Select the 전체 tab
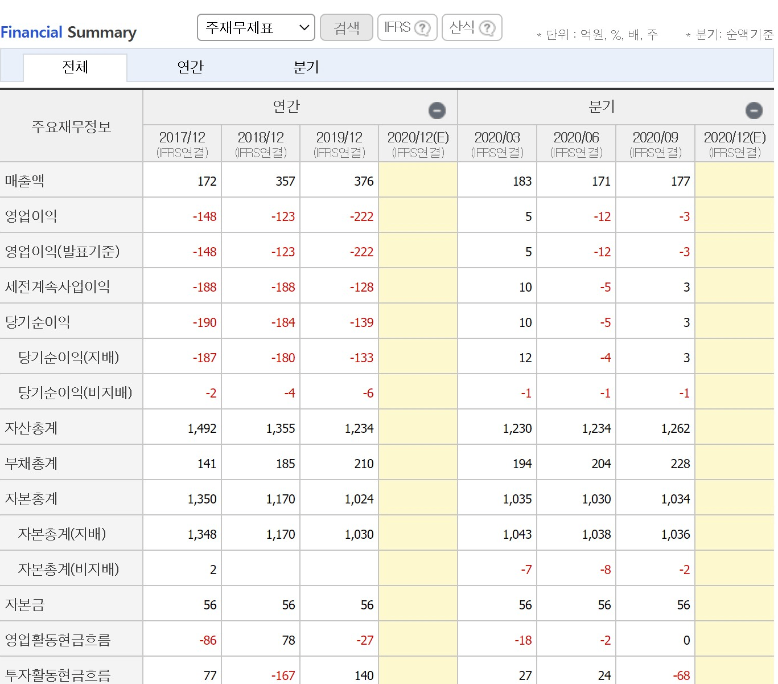 pos(75,67)
